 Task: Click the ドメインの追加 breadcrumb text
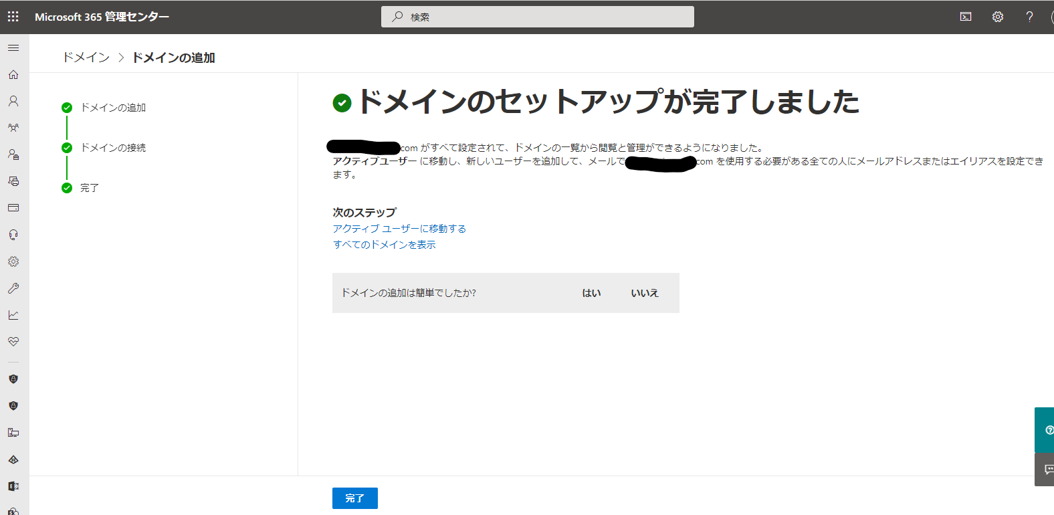tap(173, 58)
